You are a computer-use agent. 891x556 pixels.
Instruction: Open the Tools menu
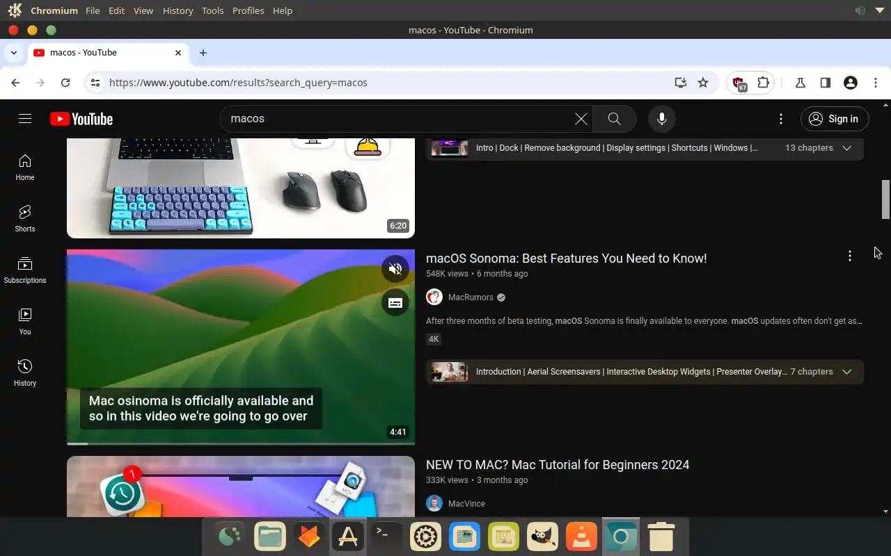point(212,10)
